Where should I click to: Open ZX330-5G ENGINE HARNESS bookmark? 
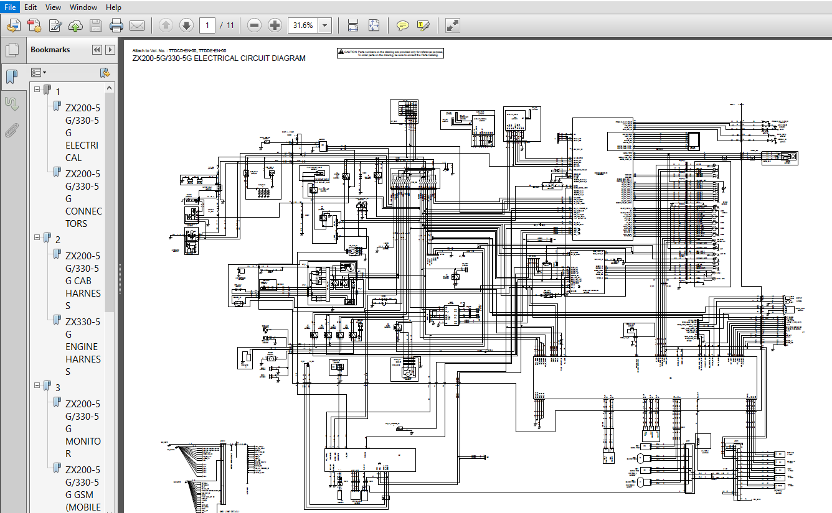point(83,346)
